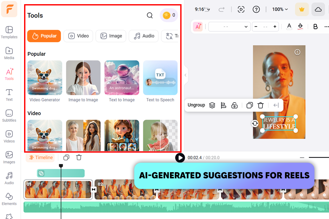Click the rotate handle beside the text box
This screenshot has height=219, width=329.
click(255, 123)
